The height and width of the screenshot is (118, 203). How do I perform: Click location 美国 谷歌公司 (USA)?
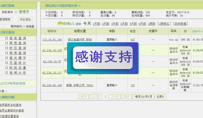[x=80, y=85]
